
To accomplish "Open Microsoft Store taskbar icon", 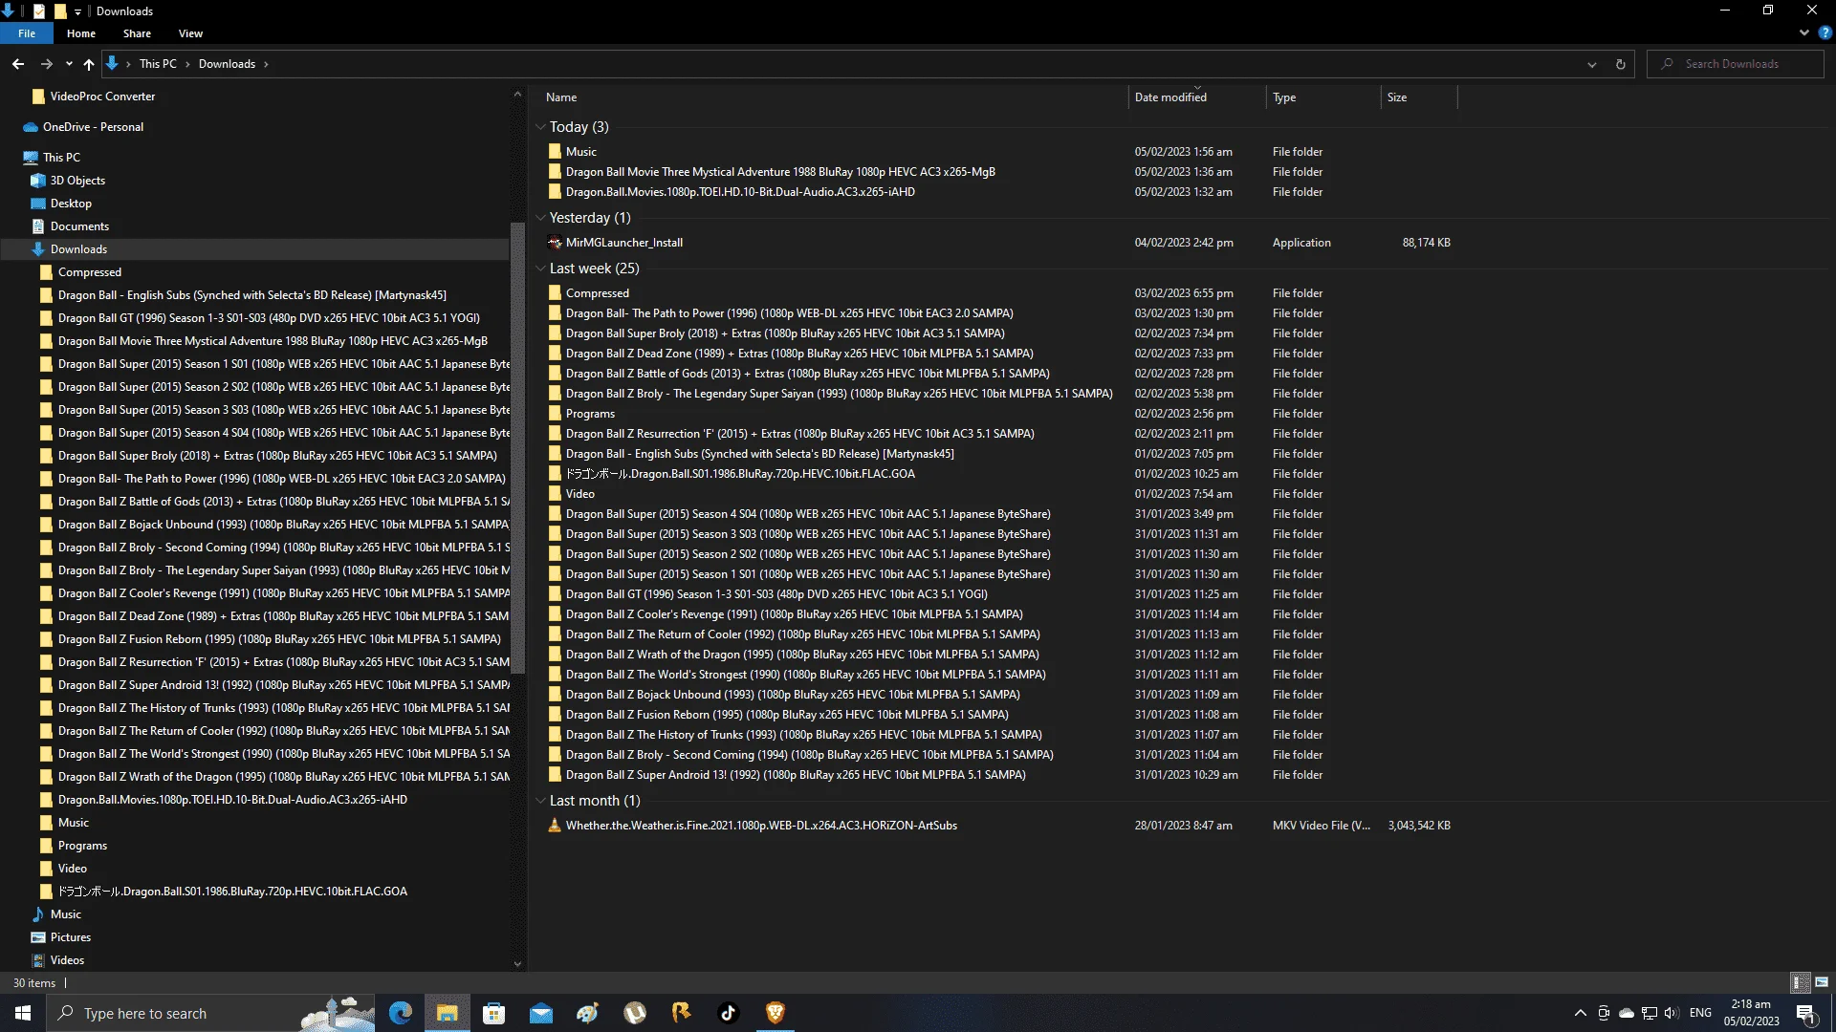I will 493,1013.
